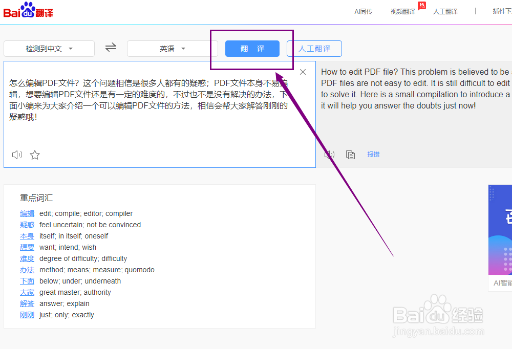Screen dimensions: 512x349
Task: Click the blue 翻译 translate button
Action: point(252,49)
